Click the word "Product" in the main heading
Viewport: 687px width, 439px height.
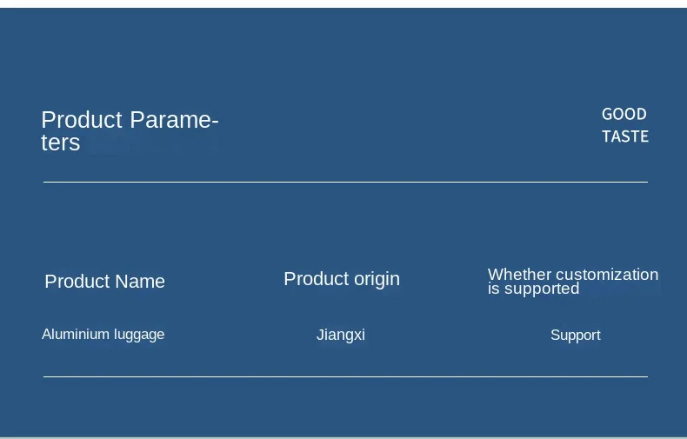[x=82, y=120]
